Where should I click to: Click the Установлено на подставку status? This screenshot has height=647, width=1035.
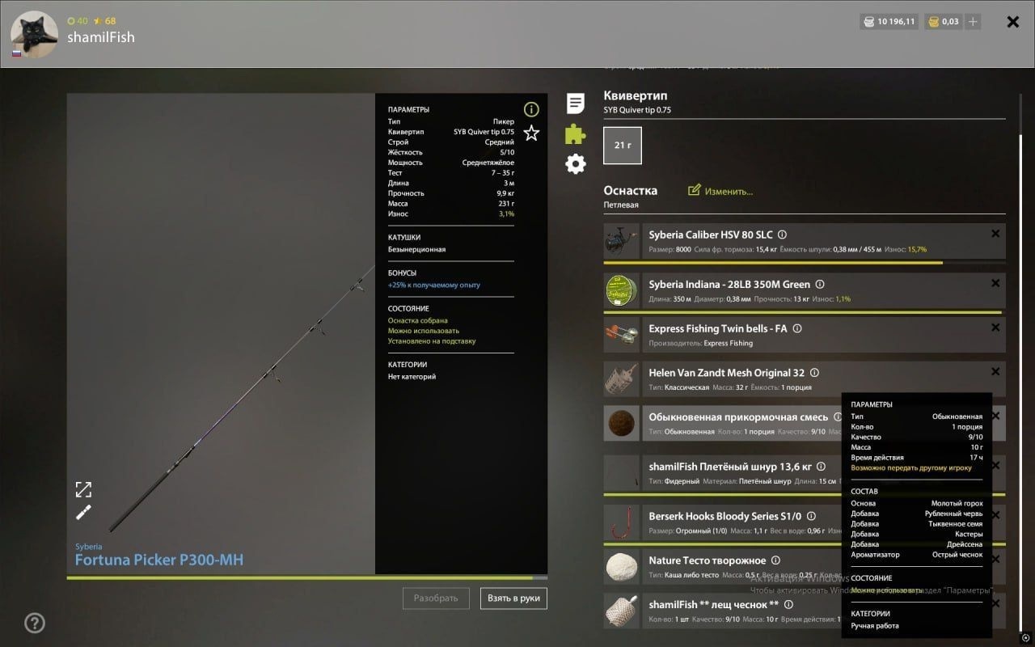pyautogui.click(x=432, y=341)
